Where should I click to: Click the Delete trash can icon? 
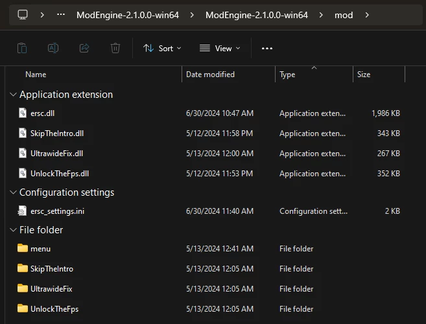pyautogui.click(x=115, y=49)
